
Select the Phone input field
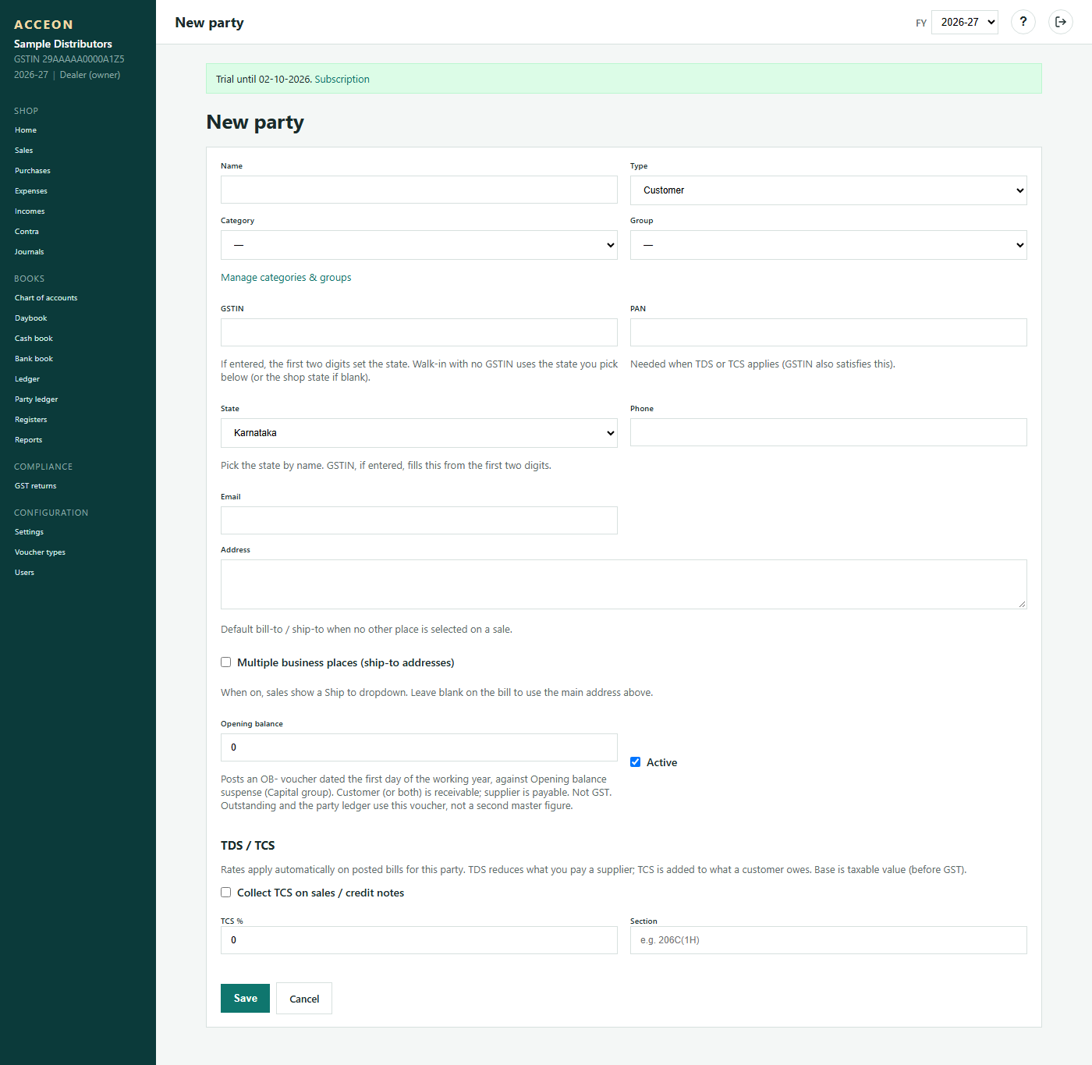pyautogui.click(x=828, y=432)
